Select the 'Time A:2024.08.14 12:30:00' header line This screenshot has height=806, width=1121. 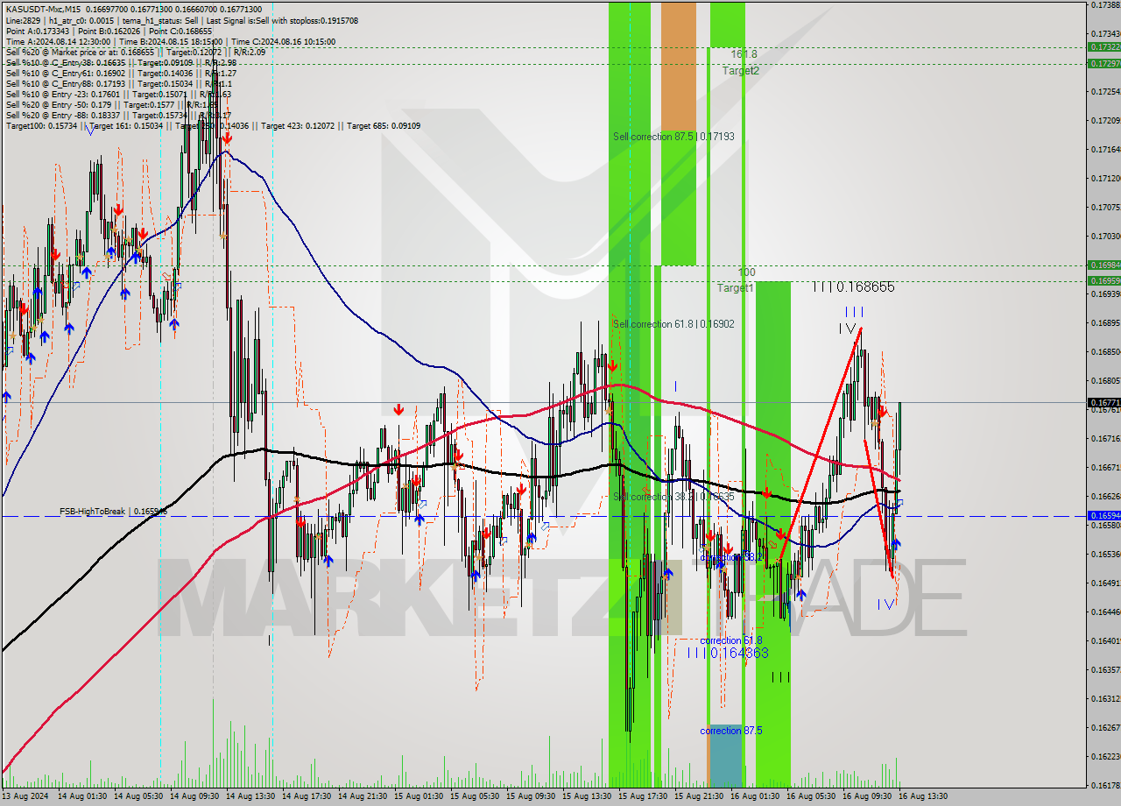(171, 41)
